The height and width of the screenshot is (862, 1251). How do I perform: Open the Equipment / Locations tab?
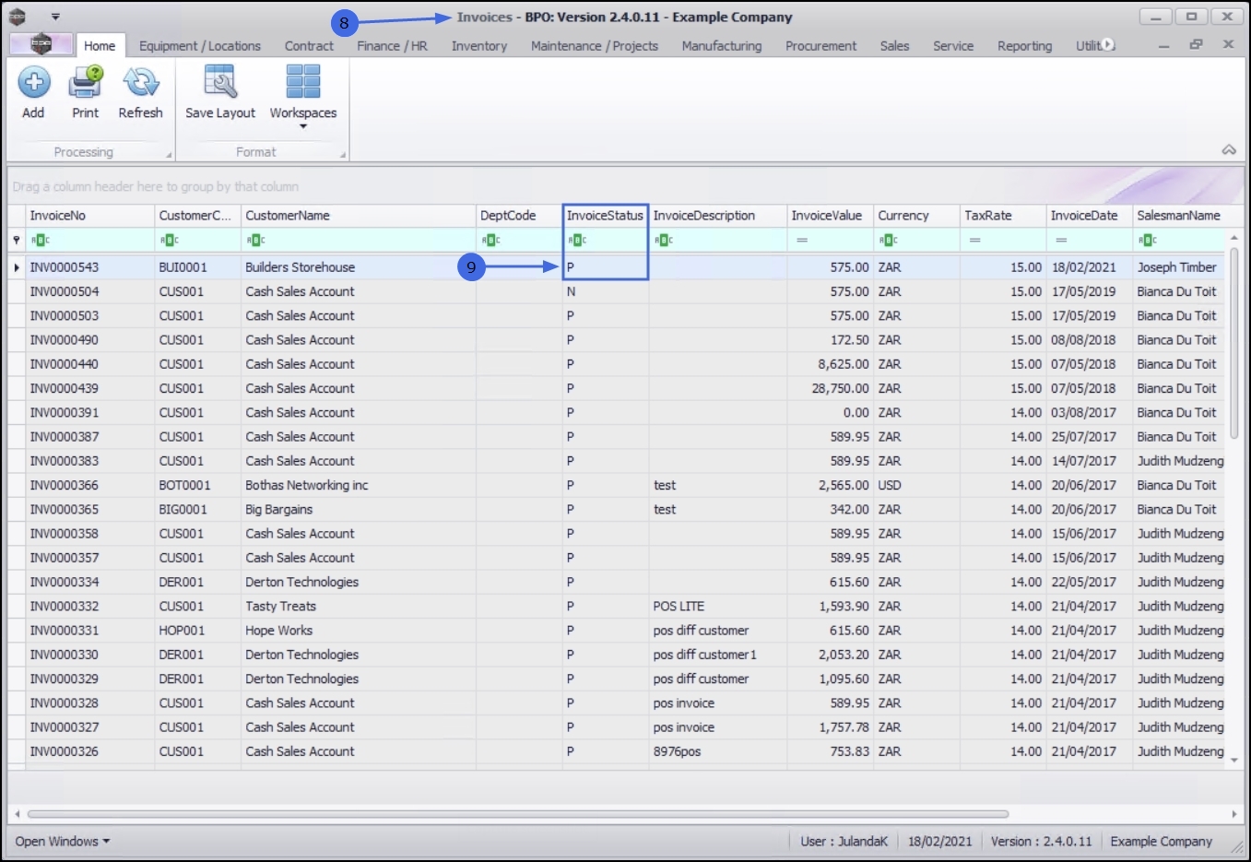200,45
